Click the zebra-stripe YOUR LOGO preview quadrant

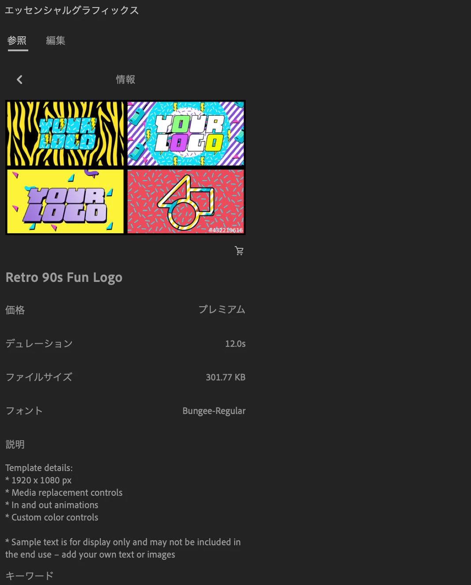click(65, 134)
